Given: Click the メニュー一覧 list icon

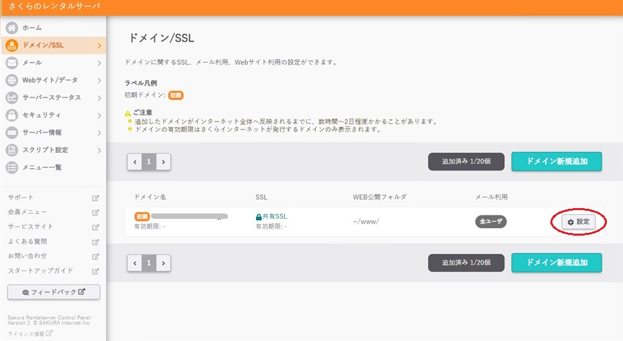Looking at the screenshot, I should point(11,167).
